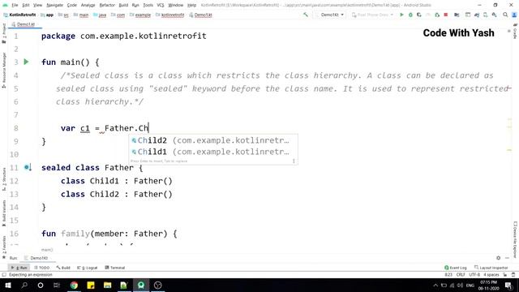The image size is (519, 292).
Task: Open the File menu
Action: tap(15, 5)
